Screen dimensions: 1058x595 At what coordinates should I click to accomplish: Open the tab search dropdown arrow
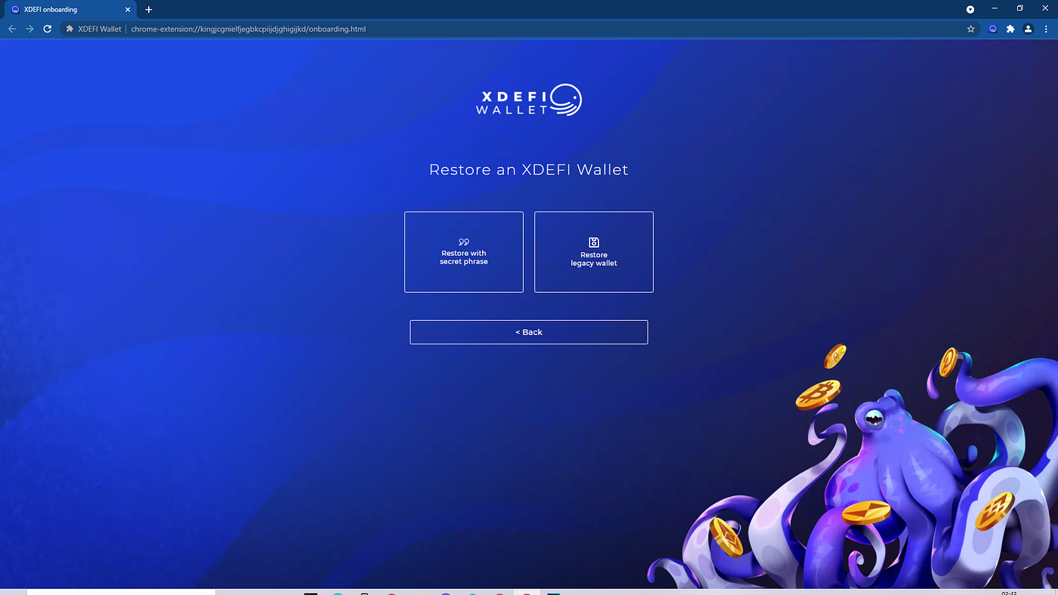970,9
